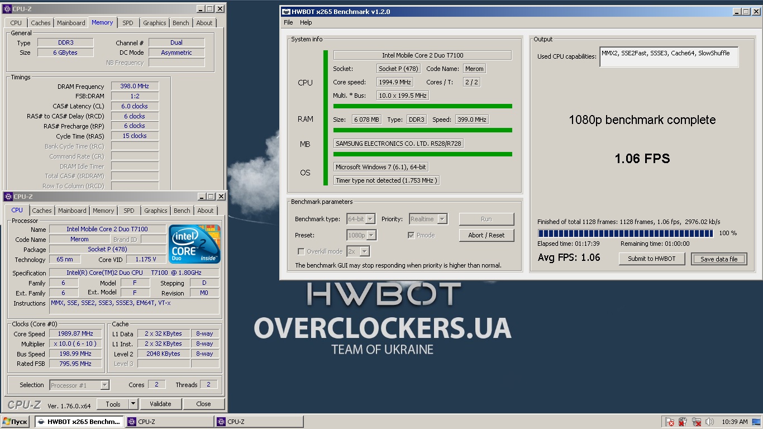
Task: Switch to Mainboard tab in lower CPU-Z
Action: 73,211
